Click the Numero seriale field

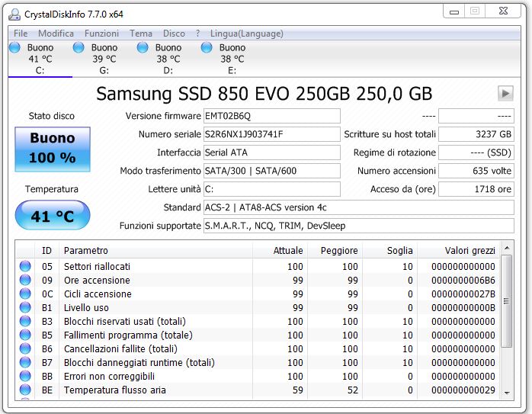point(272,134)
